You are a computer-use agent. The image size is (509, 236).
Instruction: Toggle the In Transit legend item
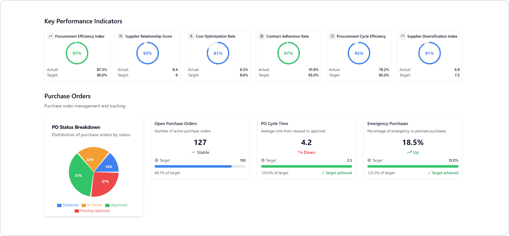(x=92, y=205)
